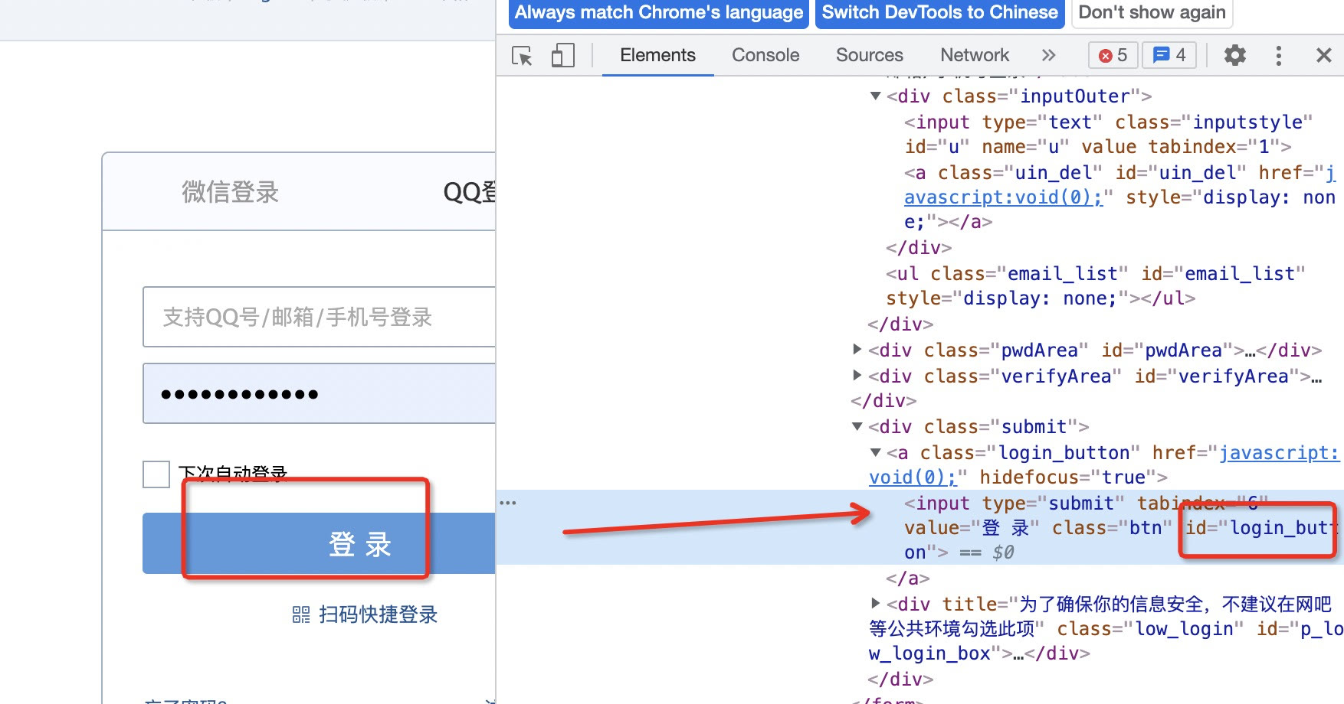The width and height of the screenshot is (1344, 704).
Task: Toggle the device toolbar icon
Action: tap(562, 56)
